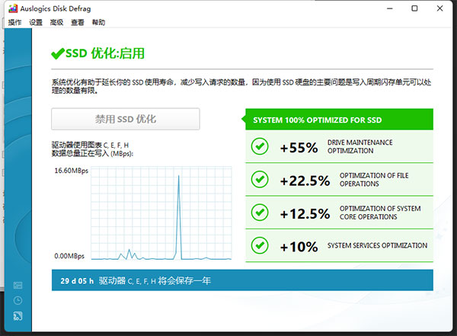This screenshot has width=457, height=336.
Task: Click checkmark icon next to +22.5% file operations
Action: pos(260,180)
